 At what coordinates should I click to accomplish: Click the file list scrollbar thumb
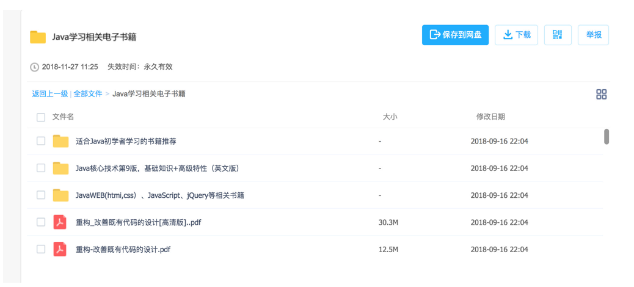(606, 137)
